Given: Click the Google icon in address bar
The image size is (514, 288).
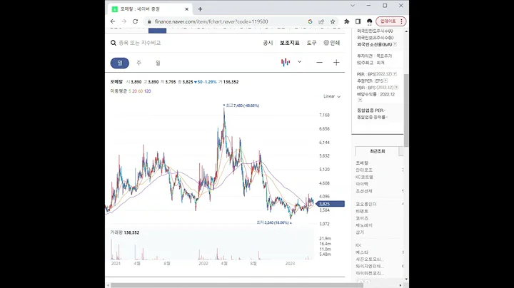Looking at the screenshot, I should 310,21.
